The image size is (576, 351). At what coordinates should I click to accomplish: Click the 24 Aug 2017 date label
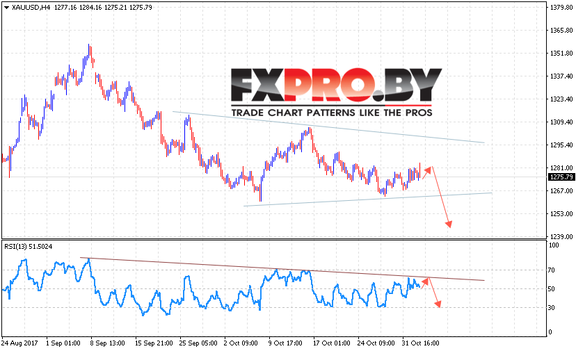pos(19,343)
